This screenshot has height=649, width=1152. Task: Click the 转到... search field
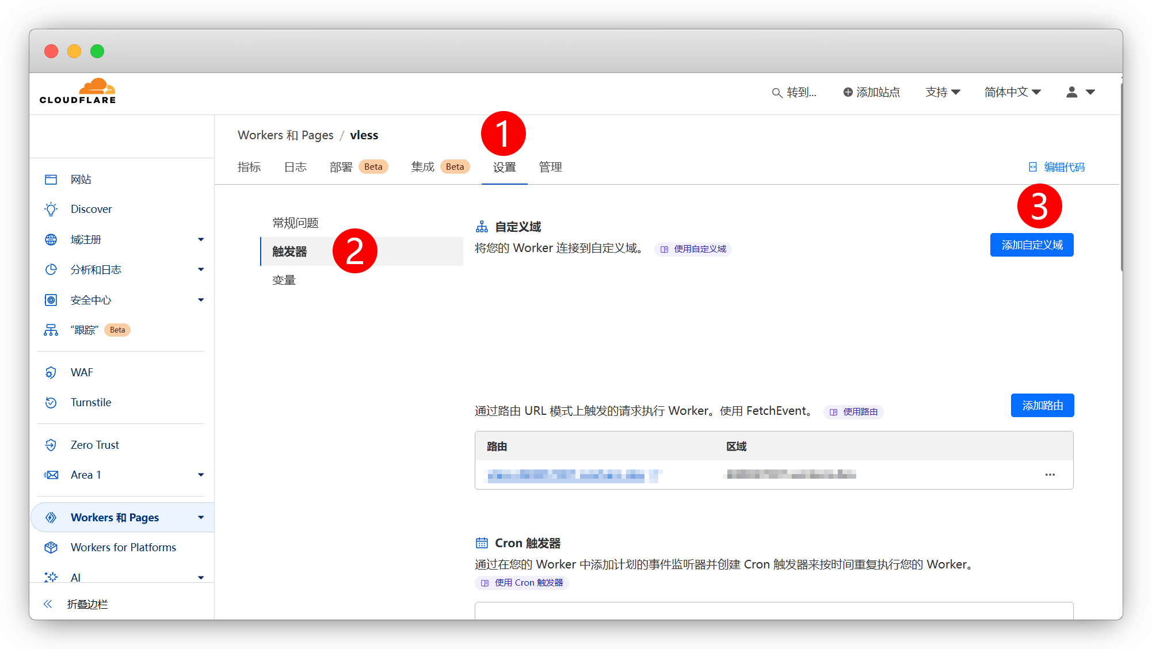tap(795, 93)
